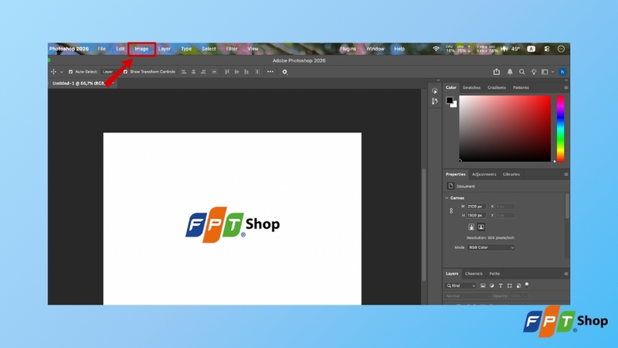This screenshot has width=618, height=348.
Task: Switch to the Channels tab
Action: (474, 274)
